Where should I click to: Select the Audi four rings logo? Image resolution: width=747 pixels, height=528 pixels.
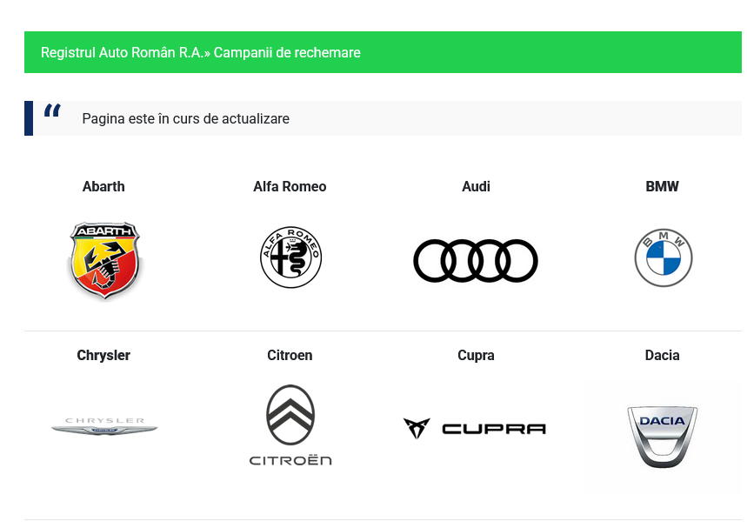476,261
